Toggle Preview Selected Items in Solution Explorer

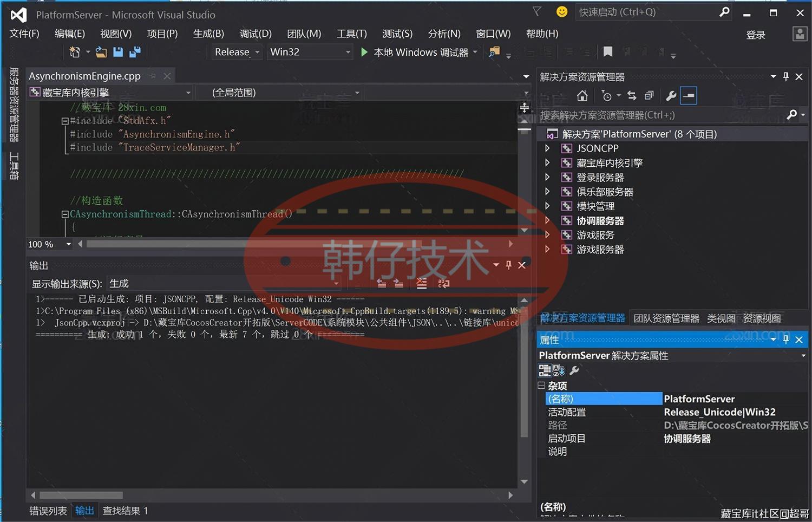click(689, 96)
